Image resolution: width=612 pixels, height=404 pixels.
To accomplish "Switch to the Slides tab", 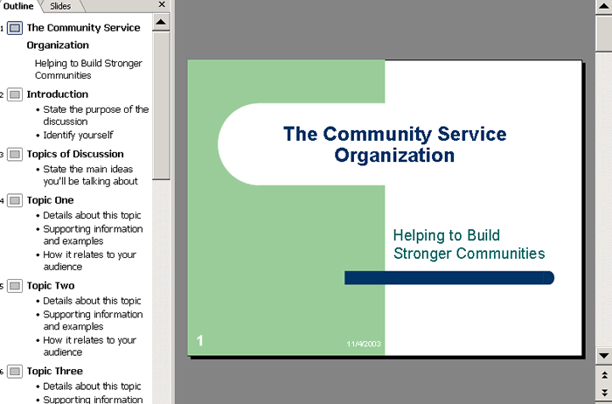I will (x=60, y=5).
